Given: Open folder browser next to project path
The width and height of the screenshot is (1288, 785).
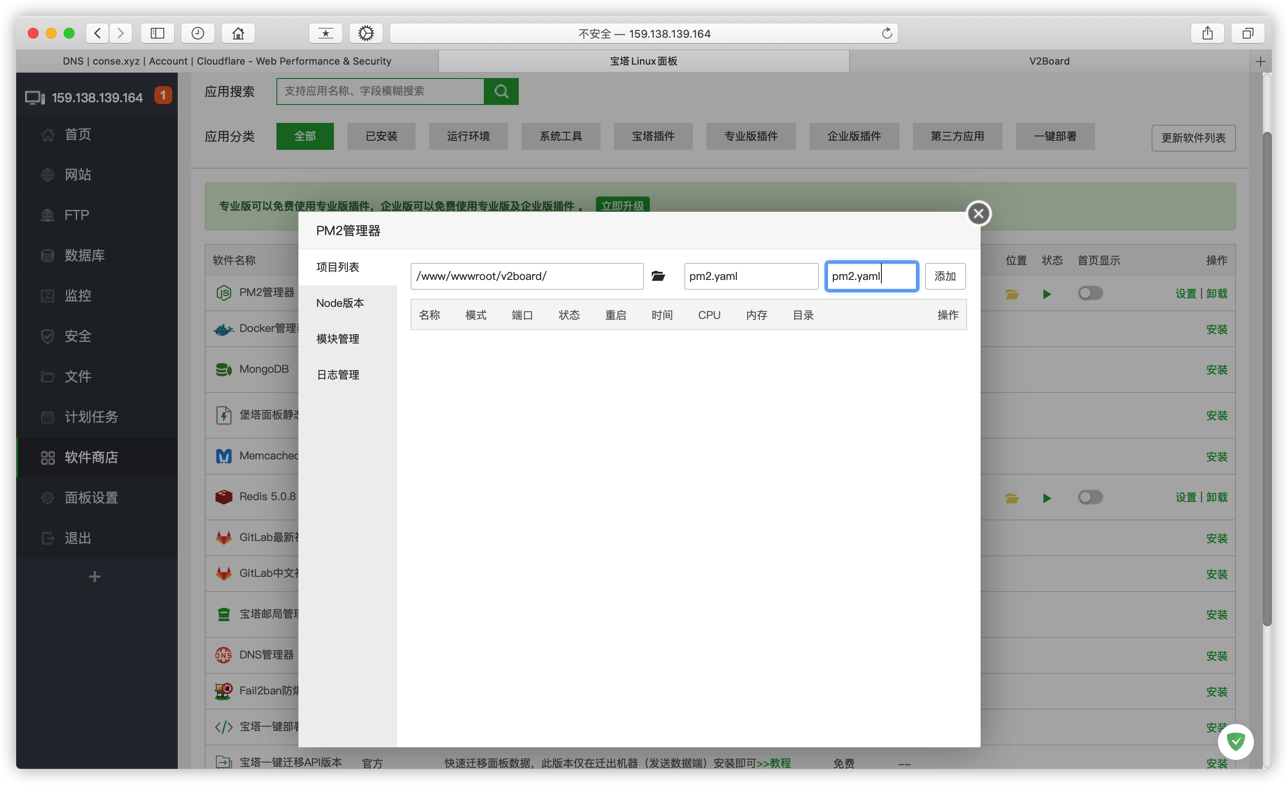Looking at the screenshot, I should tap(658, 276).
